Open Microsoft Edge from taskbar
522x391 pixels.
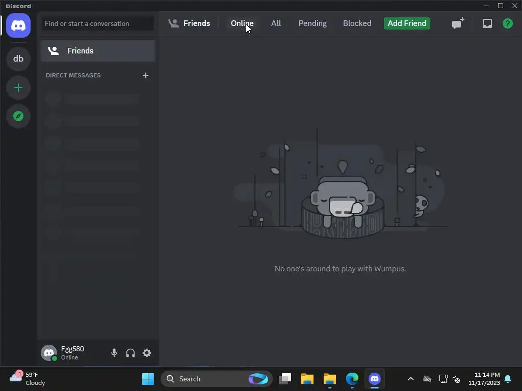pyautogui.click(x=352, y=379)
